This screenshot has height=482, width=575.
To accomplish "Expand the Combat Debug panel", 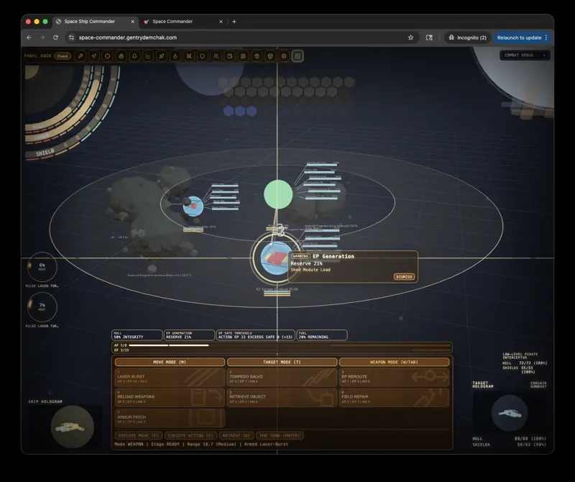I will pos(525,55).
